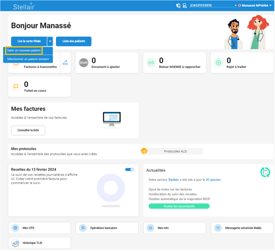The width and height of the screenshot is (275, 252).
Task: Click the upload icon beside Factures à transmettre
Action: [65, 63]
